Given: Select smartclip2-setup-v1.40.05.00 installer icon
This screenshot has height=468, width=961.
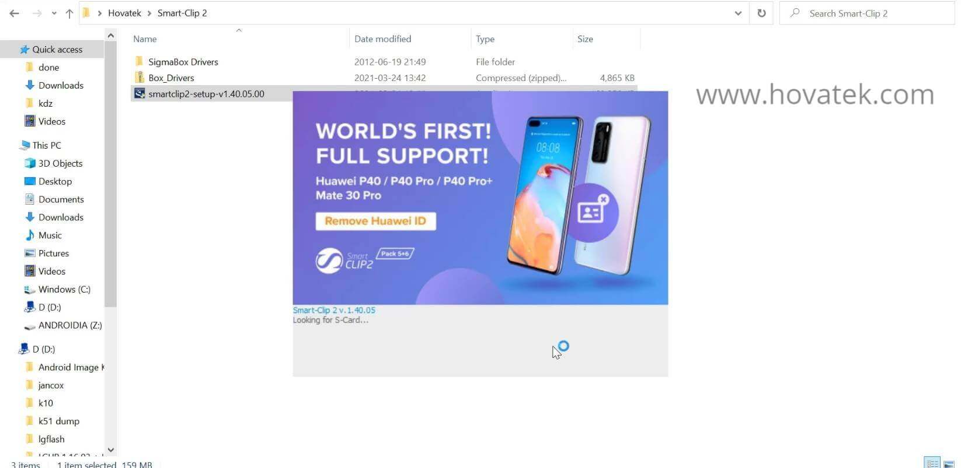Looking at the screenshot, I should pos(139,93).
